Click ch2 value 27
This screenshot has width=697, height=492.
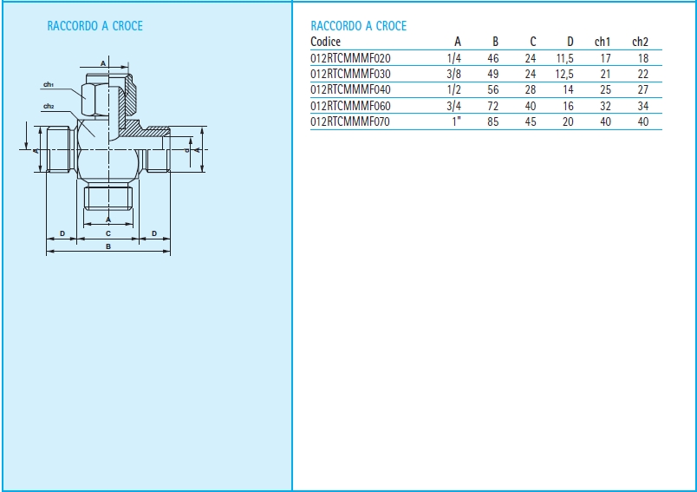coord(643,90)
